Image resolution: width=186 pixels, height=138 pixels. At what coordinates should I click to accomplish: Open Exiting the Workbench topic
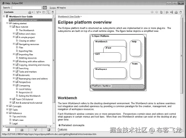[30, 96]
